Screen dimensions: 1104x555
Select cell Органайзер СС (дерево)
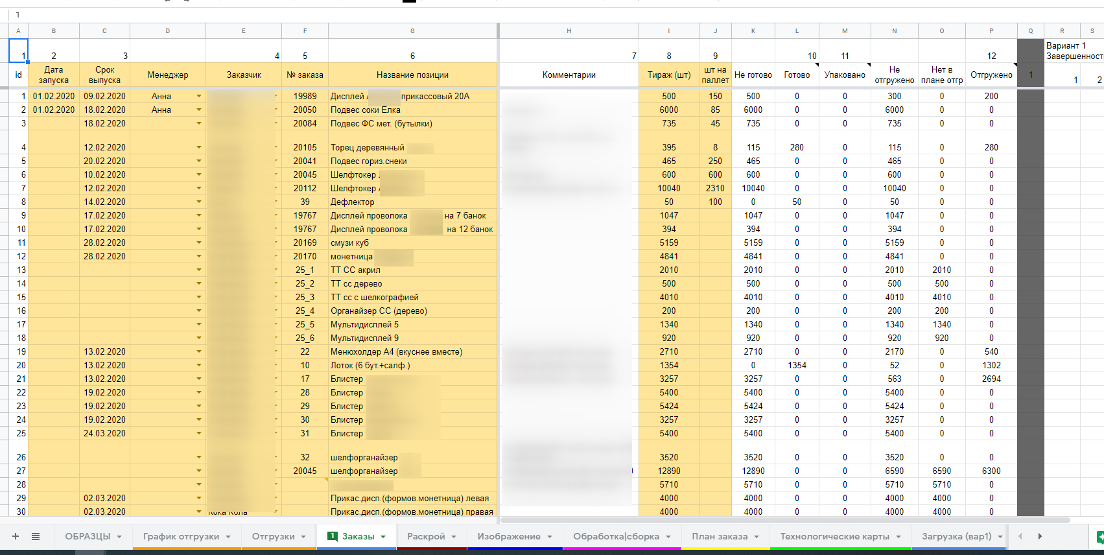pyautogui.click(x=412, y=311)
